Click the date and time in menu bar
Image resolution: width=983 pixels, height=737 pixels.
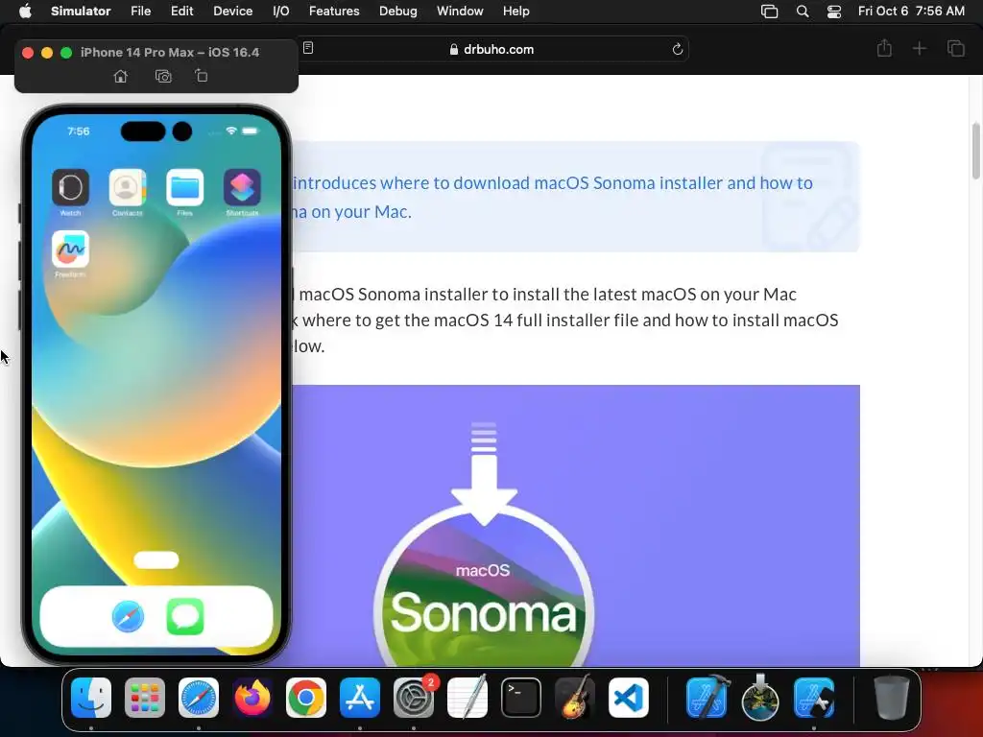tap(911, 12)
